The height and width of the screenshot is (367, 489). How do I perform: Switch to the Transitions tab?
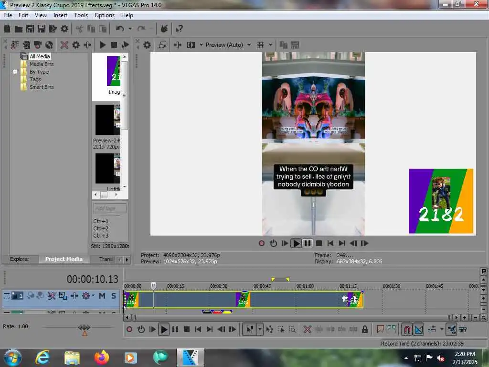click(106, 259)
